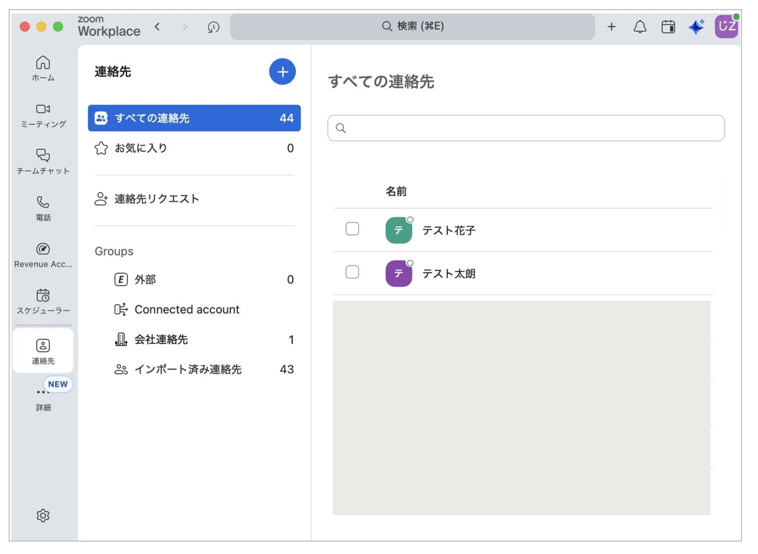Open the profile avatar menu
Screen dimensions: 758x554
tap(726, 26)
